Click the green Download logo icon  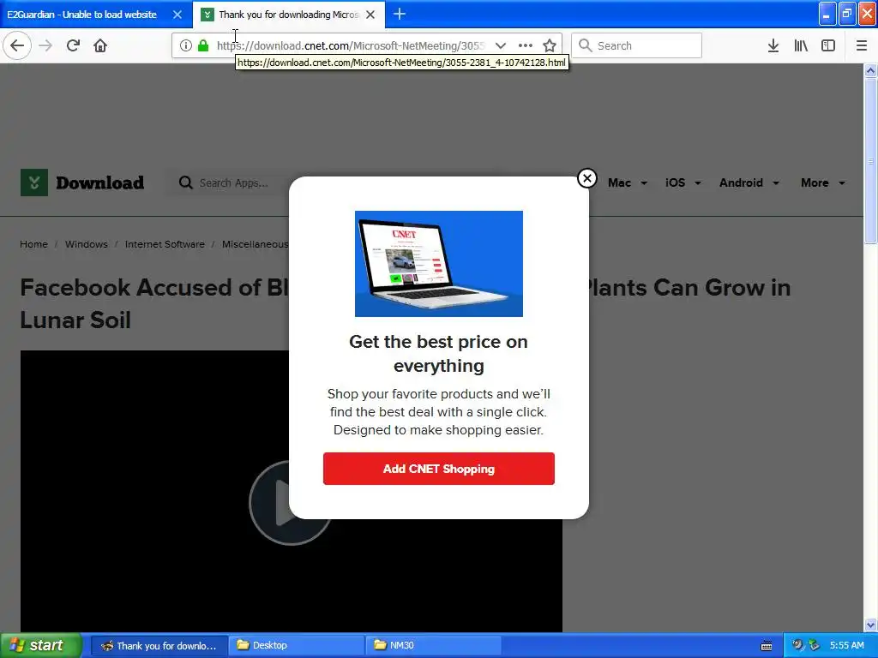(34, 182)
